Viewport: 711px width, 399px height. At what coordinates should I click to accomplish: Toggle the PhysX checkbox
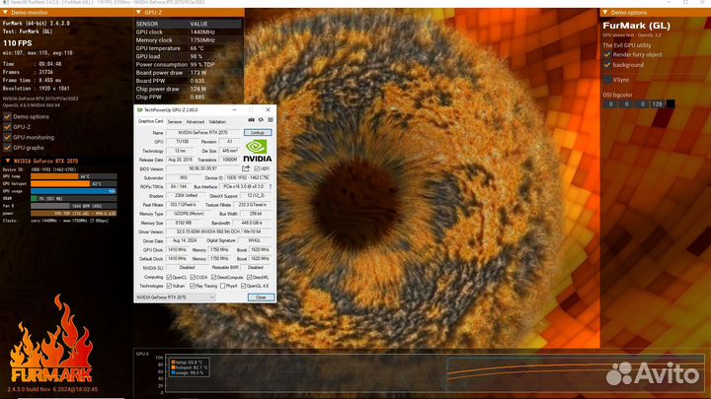(x=222, y=286)
